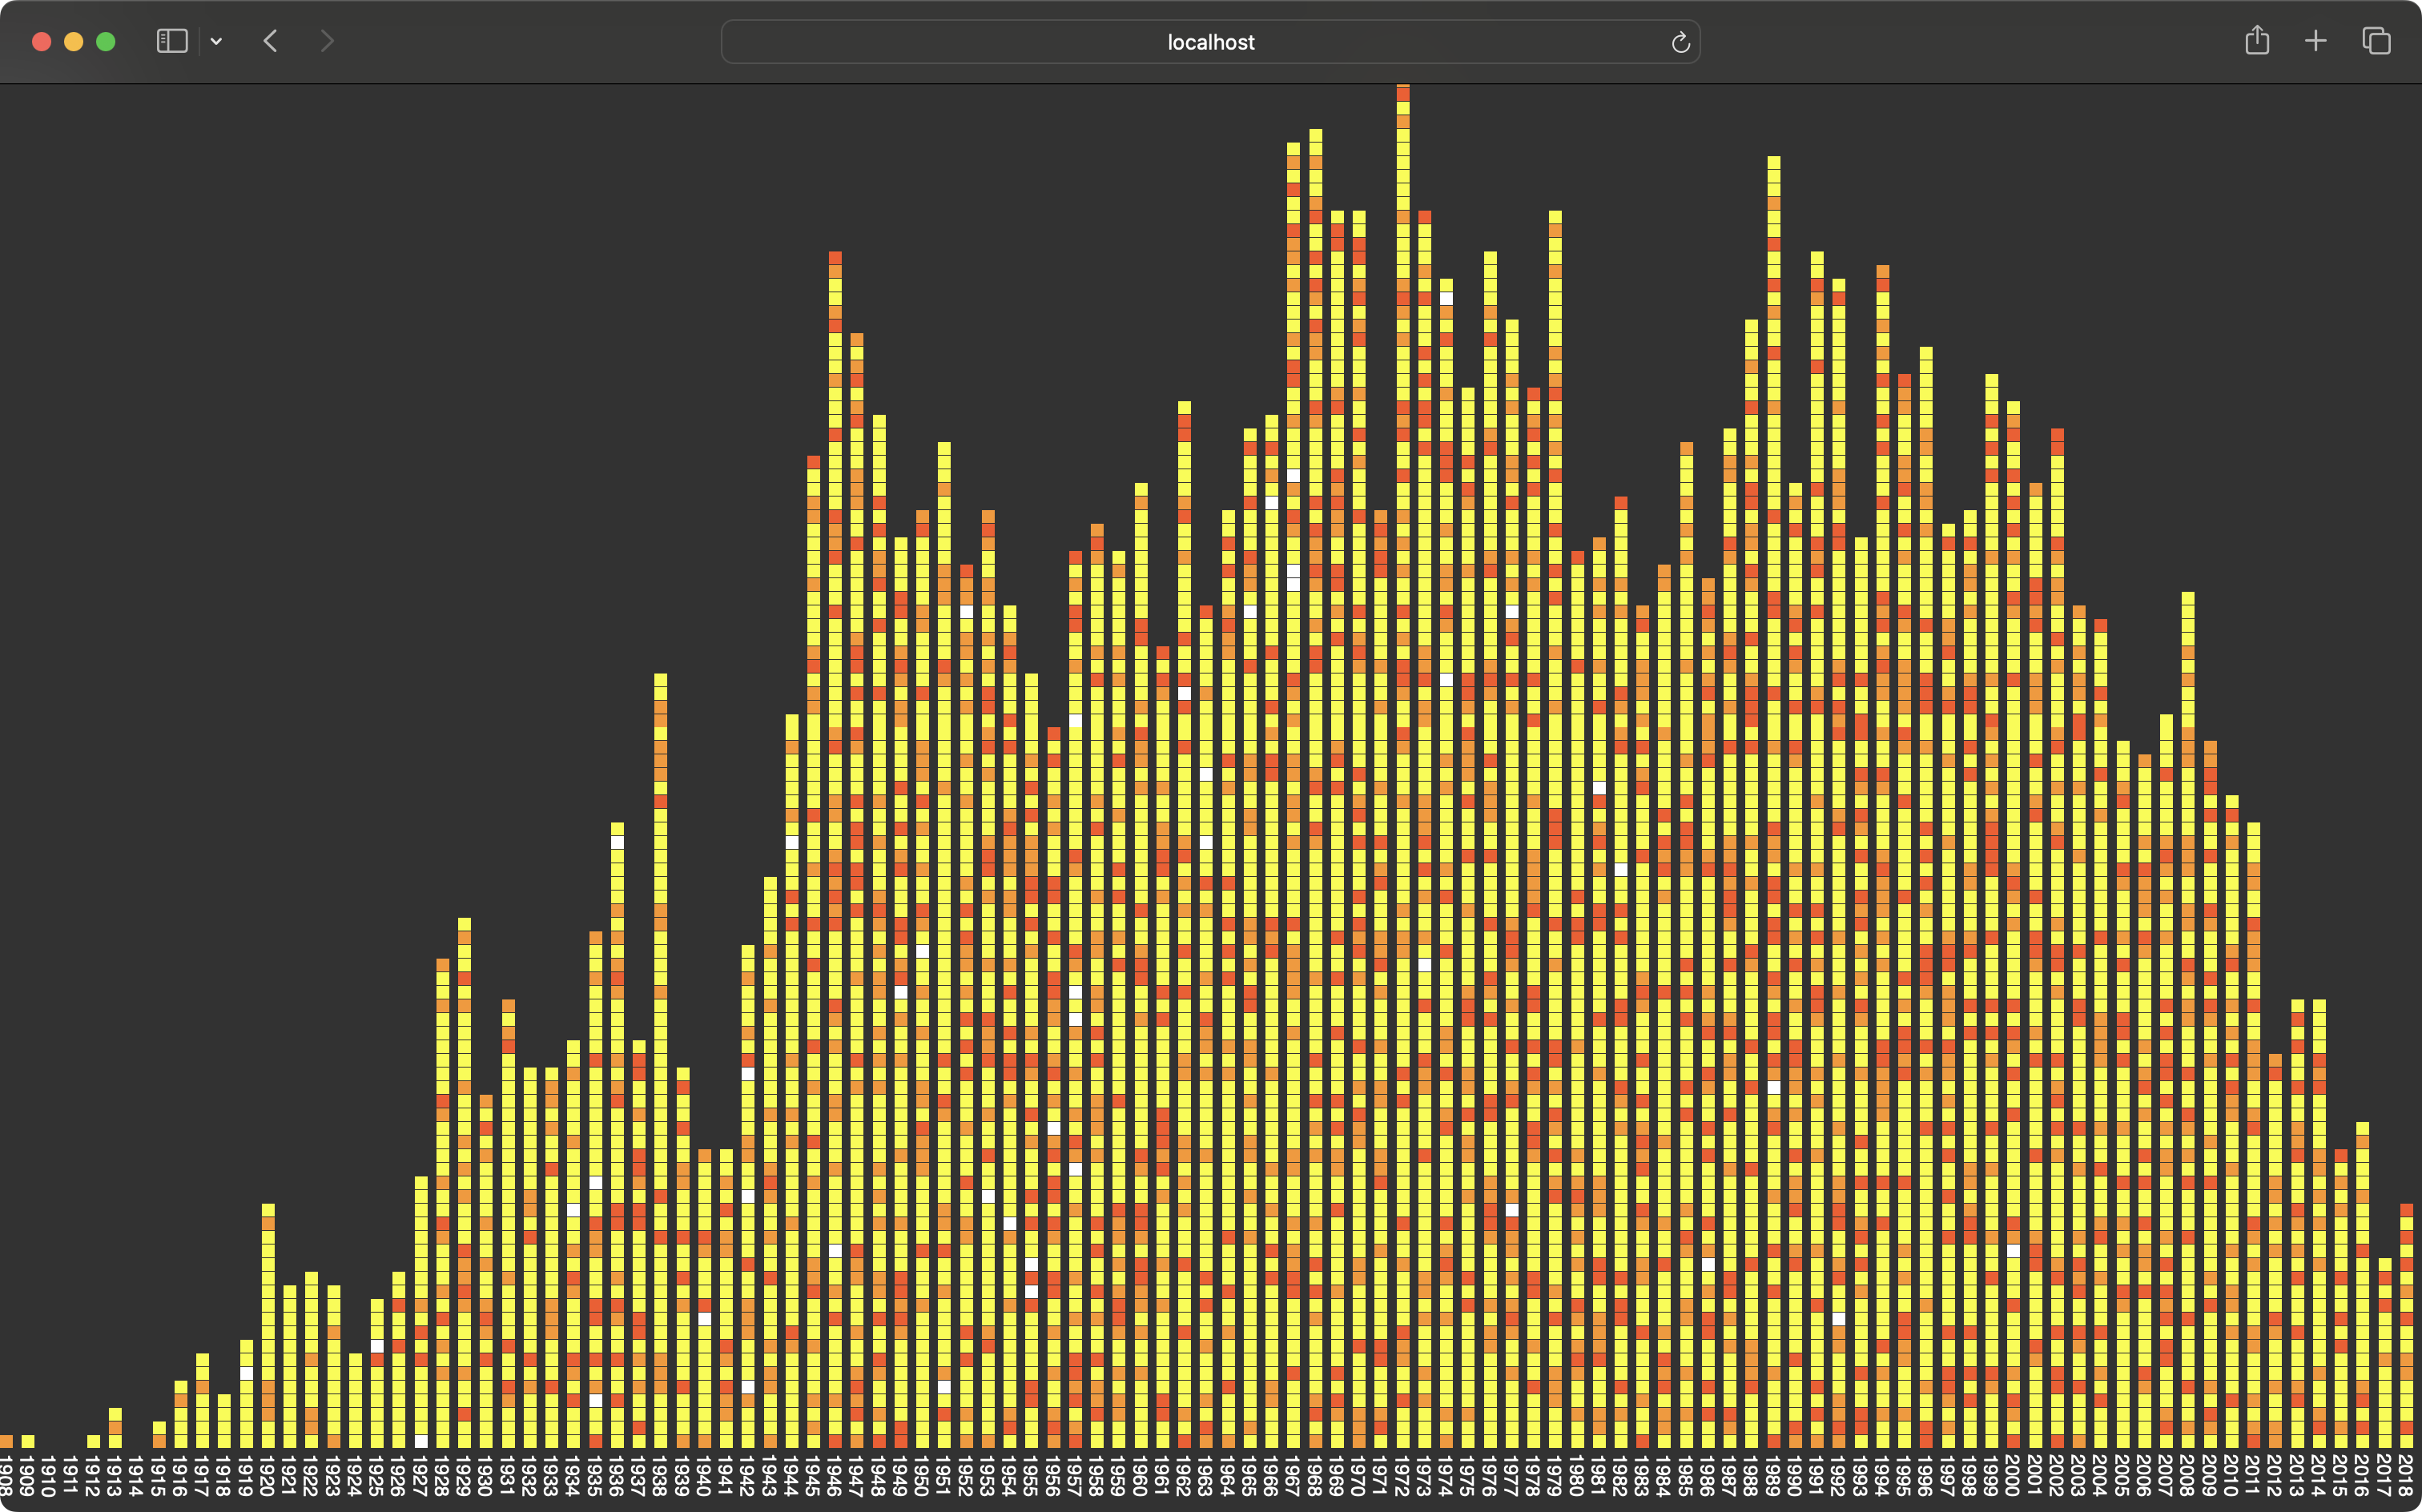Click the 2018 year label
Screen dimensions: 2422x1512
pos(2407,1476)
